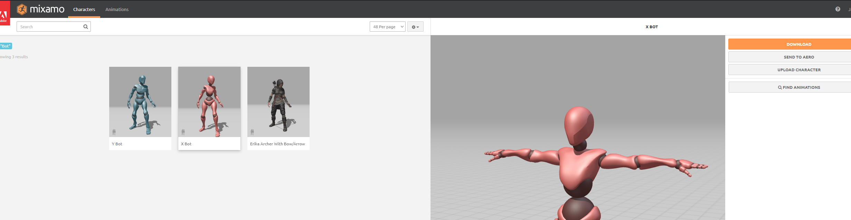The width and height of the screenshot is (851, 220).
Task: Click the Mixamo logo icon
Action: tap(22, 9)
